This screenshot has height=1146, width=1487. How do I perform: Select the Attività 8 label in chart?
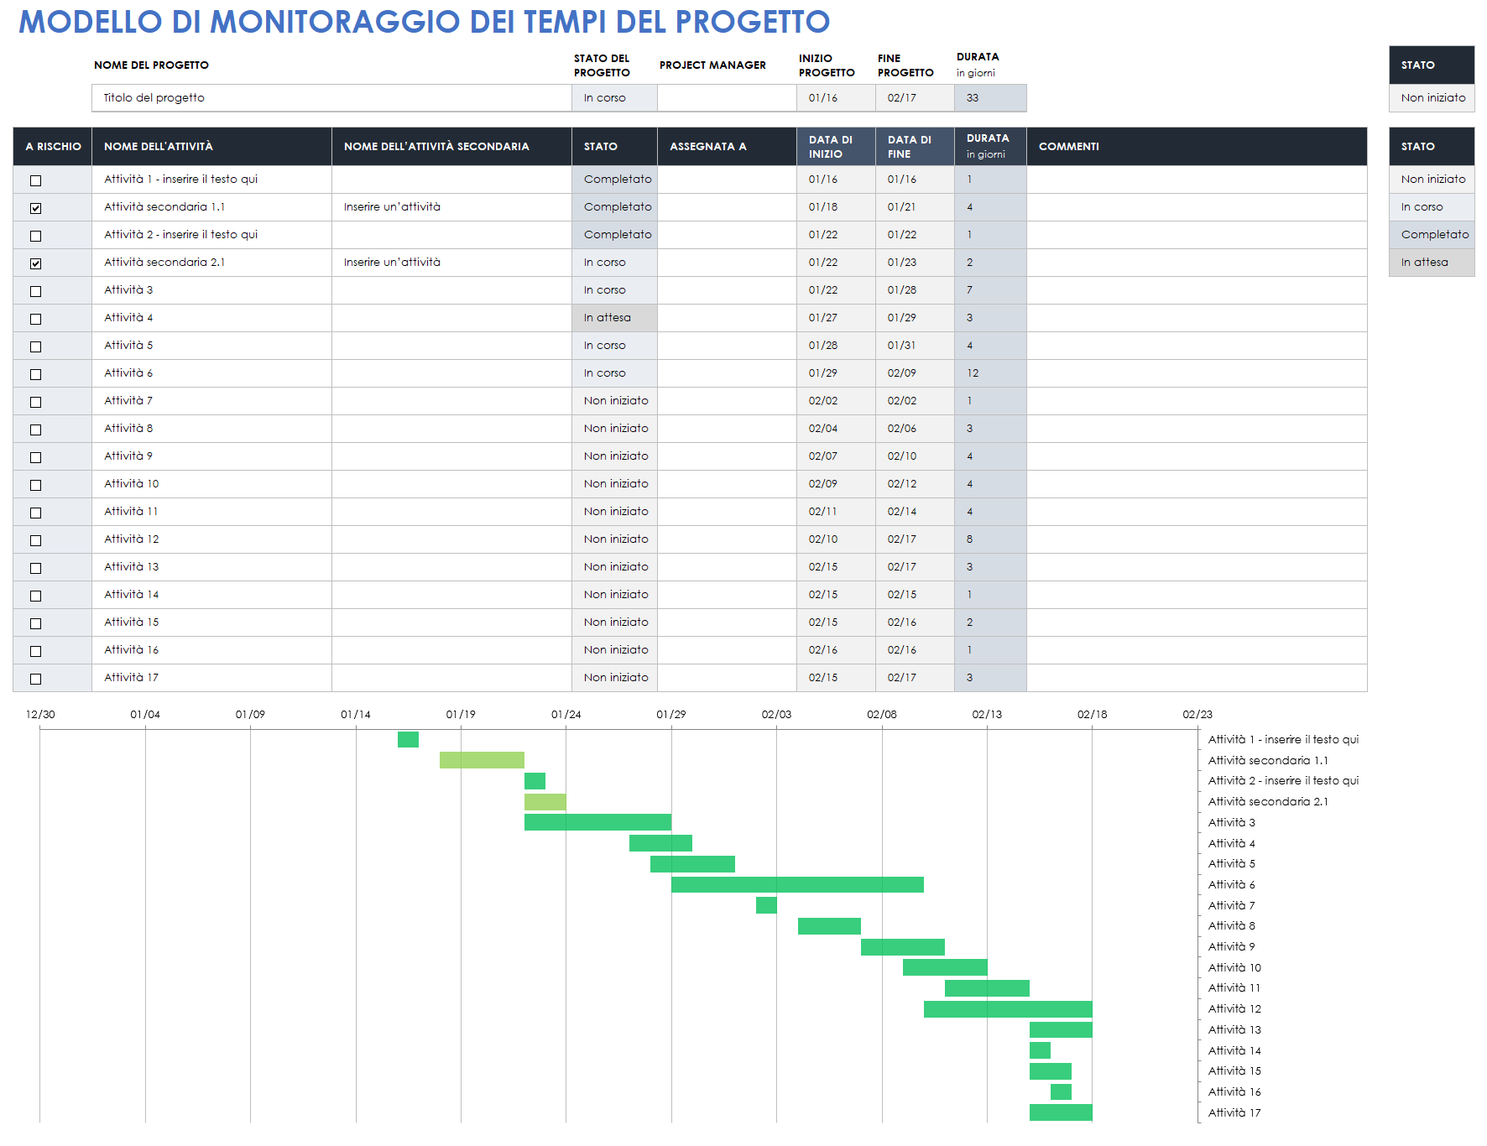point(1231,926)
